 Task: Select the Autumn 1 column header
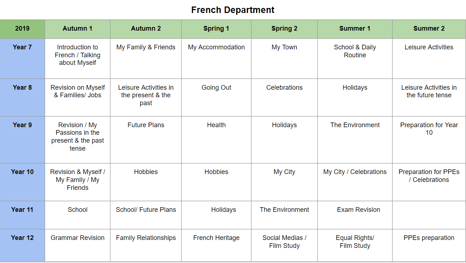[77, 29]
